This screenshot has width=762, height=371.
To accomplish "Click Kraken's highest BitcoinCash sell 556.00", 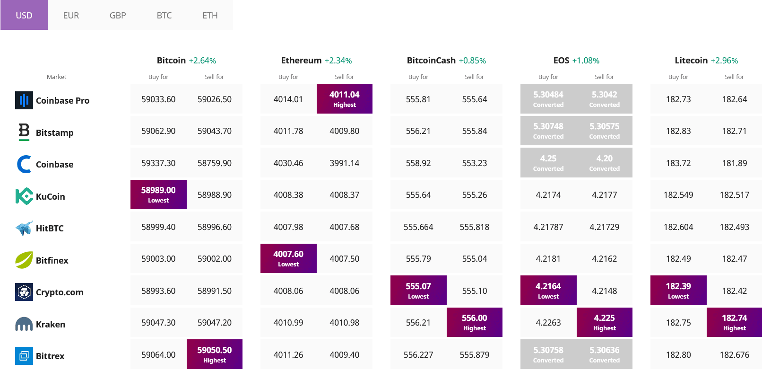I will pos(475,322).
